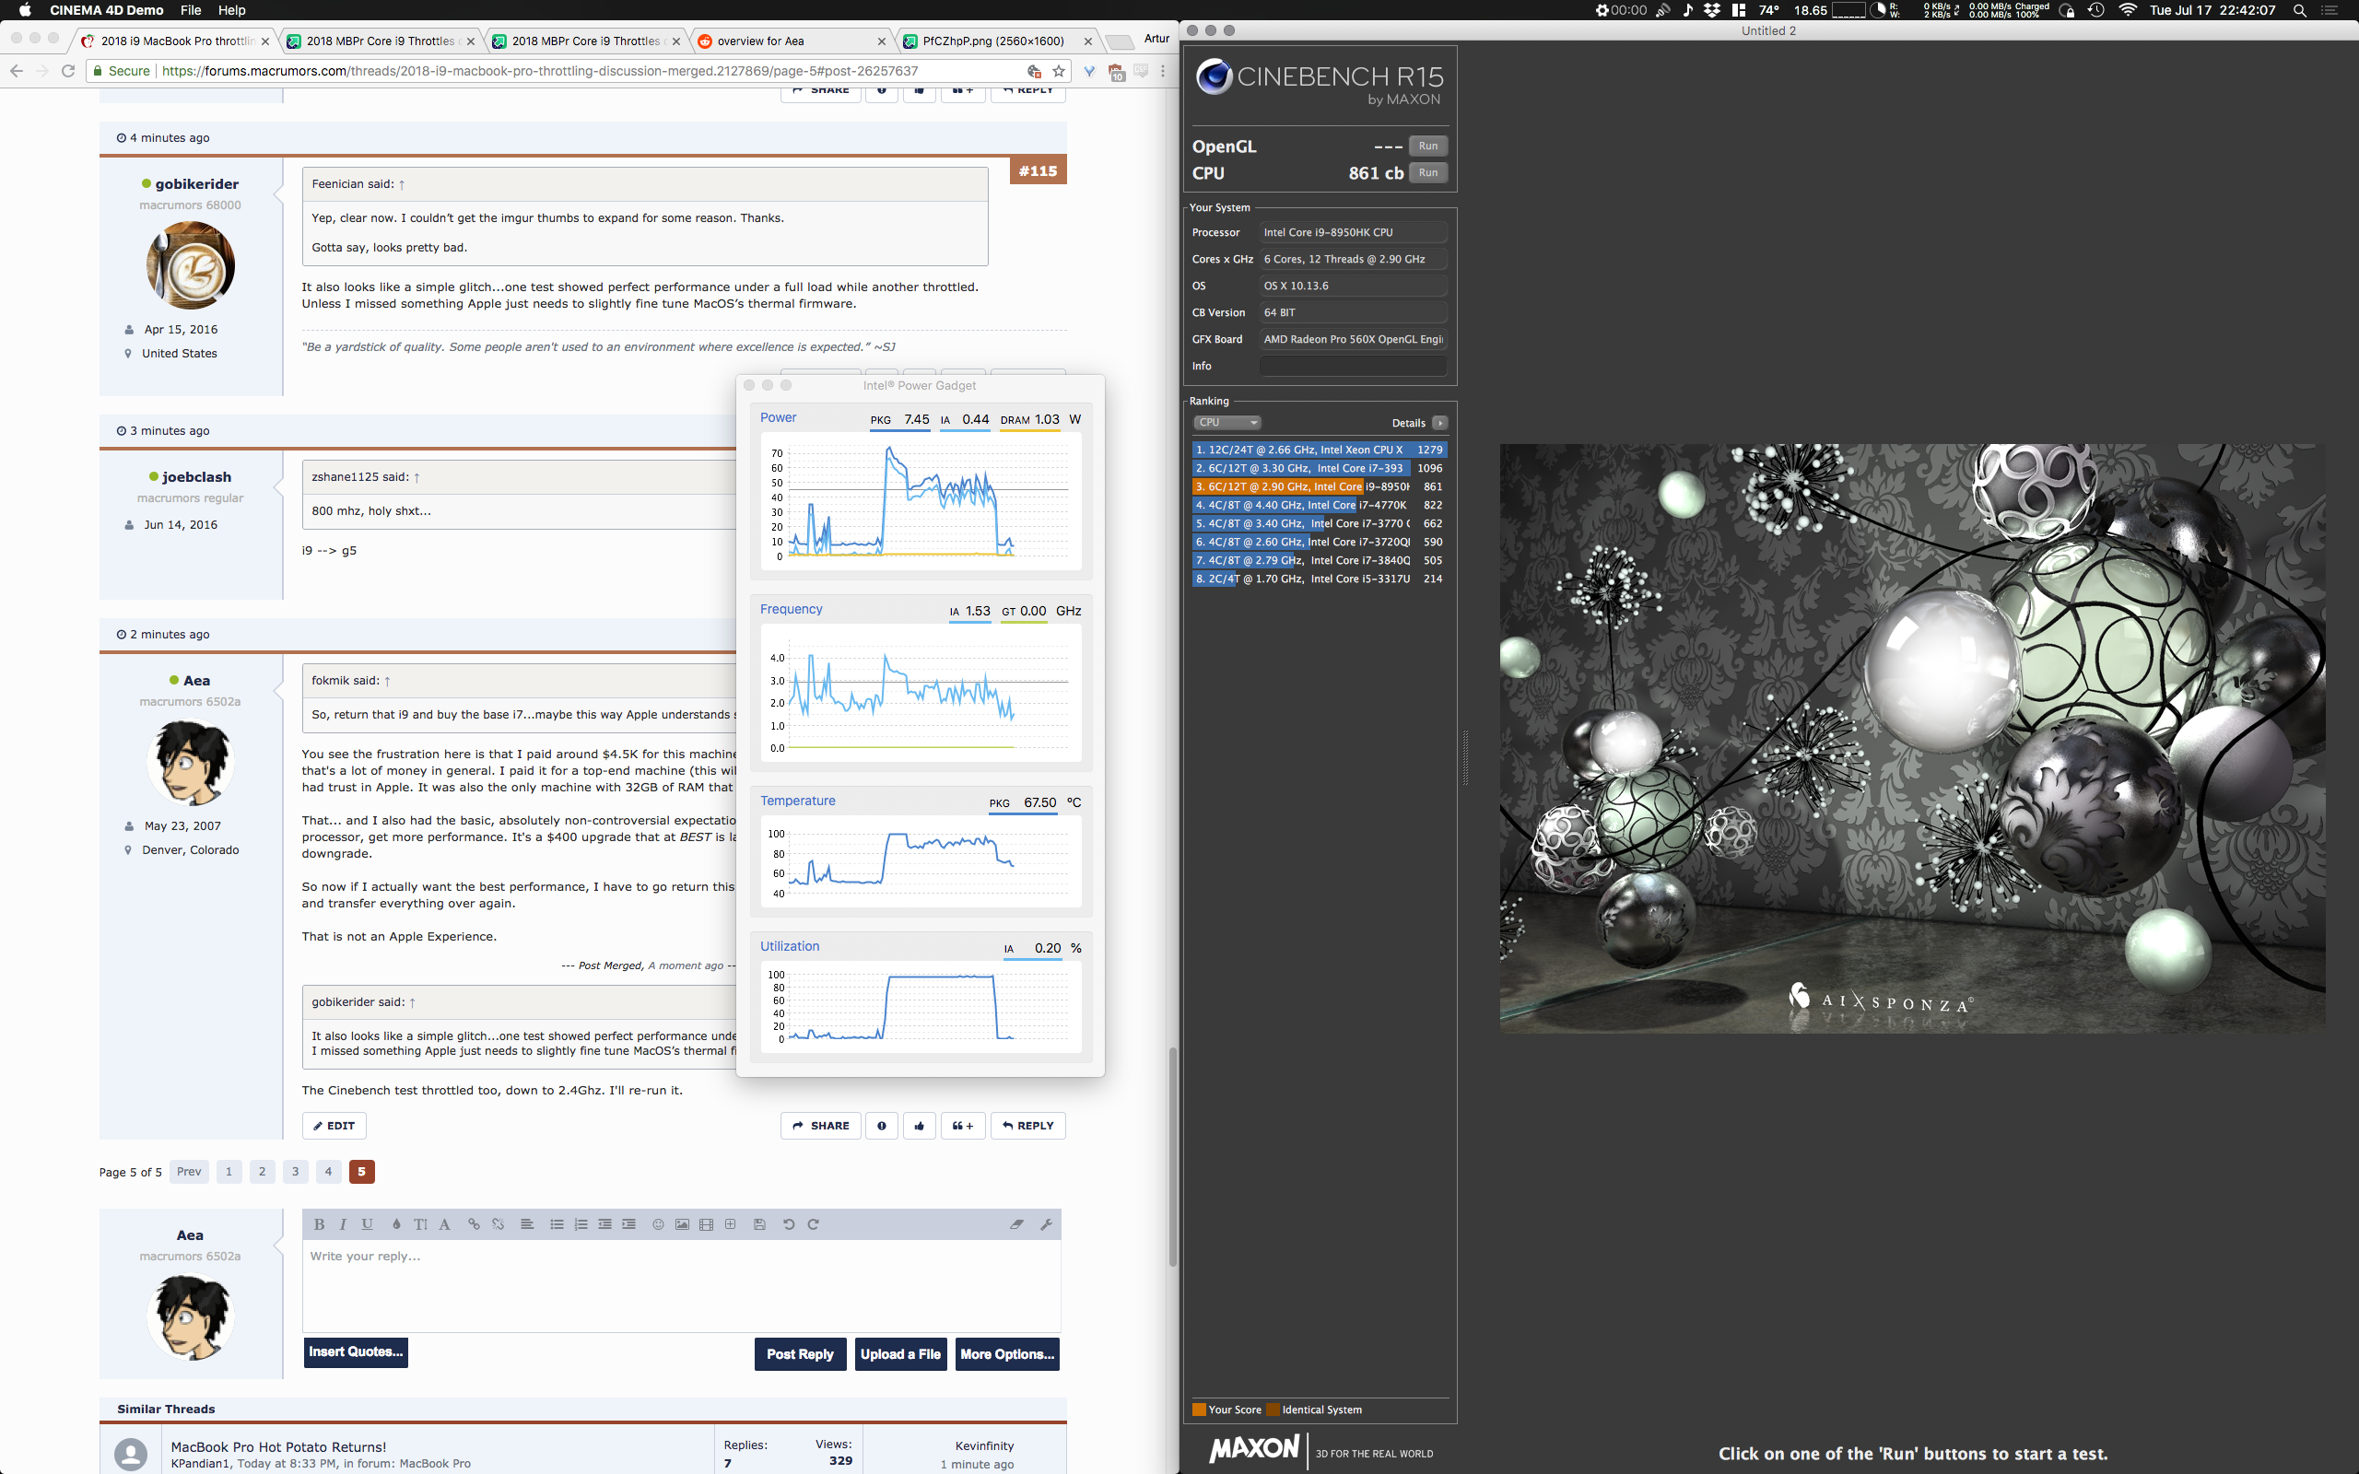
Task: Expand Details arrow in Cinebench Ranking
Action: point(1439,423)
